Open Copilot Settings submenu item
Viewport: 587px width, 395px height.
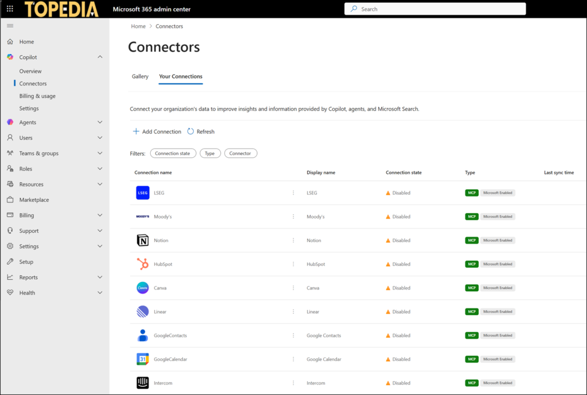point(29,108)
